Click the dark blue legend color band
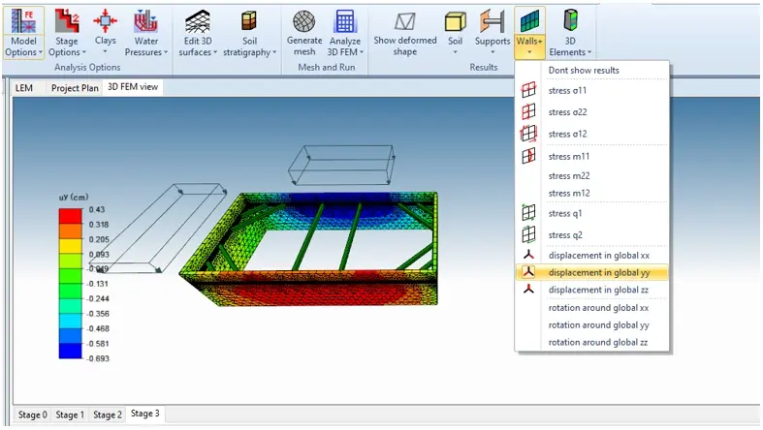This screenshot has width=763, height=430. tap(71, 351)
